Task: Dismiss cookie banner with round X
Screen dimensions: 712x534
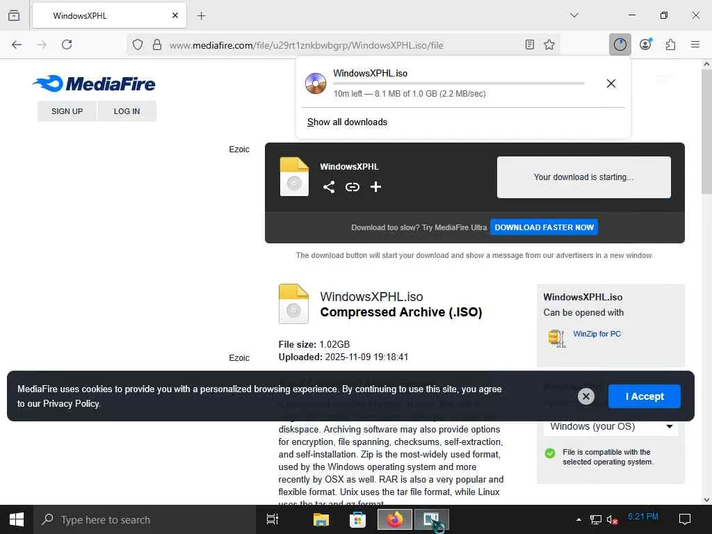Action: (585, 396)
